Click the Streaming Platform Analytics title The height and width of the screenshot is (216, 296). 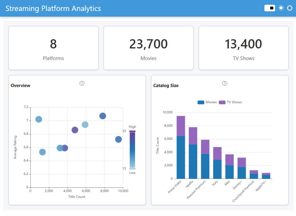point(53,8)
